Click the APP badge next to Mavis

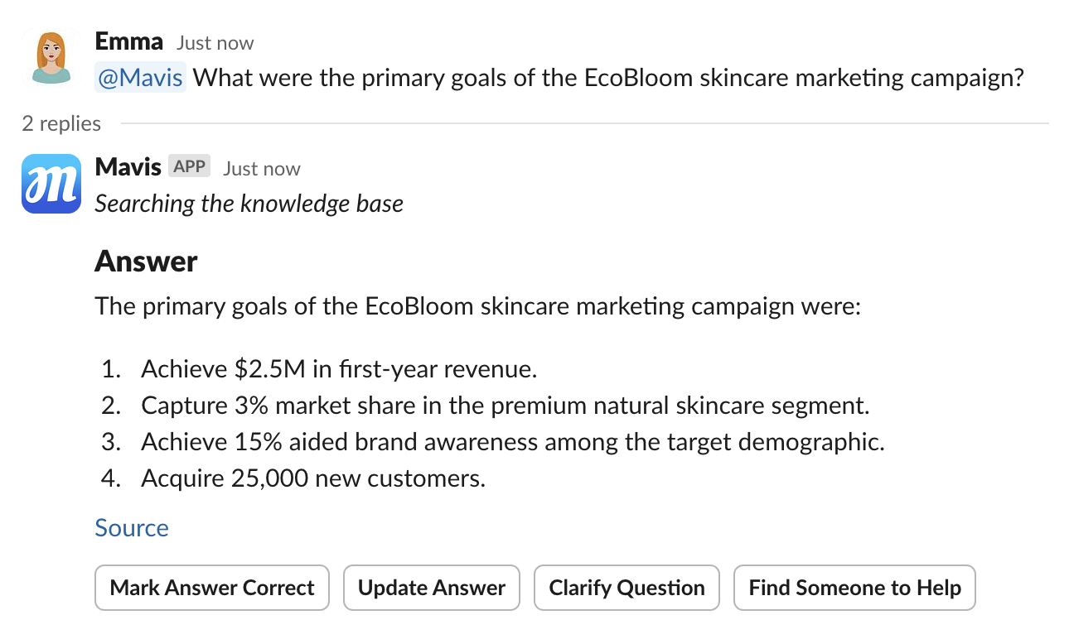[190, 166]
